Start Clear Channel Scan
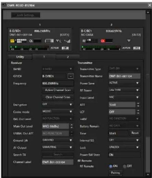Viewport: 152px width, 178px height. (x=58, y=97)
